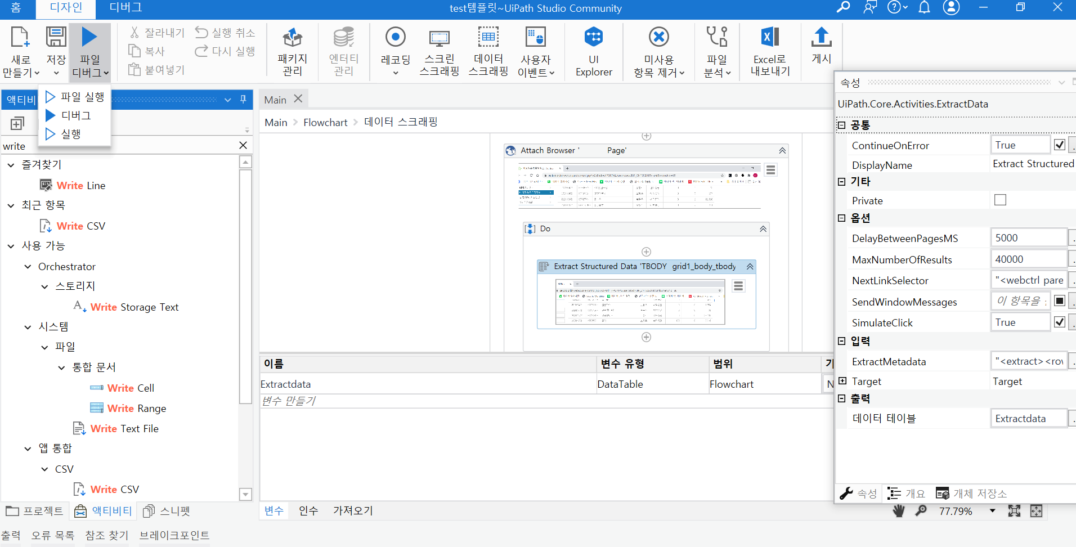Toggle the ContinueOnError checkbox
1076x547 pixels.
pos(1060,145)
